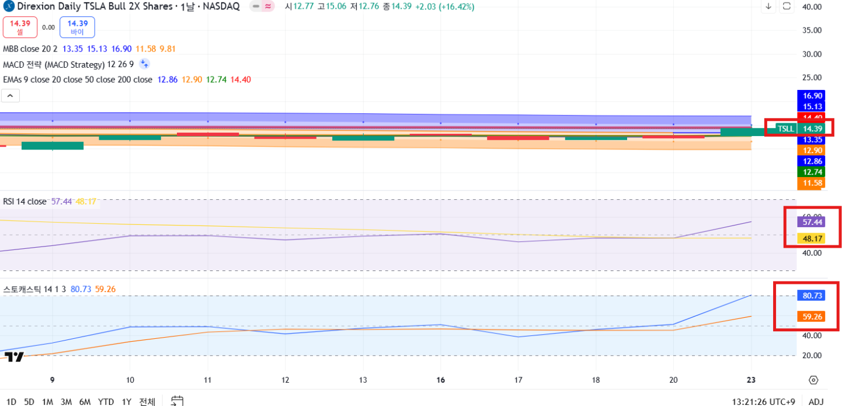Click the green candle above date 23
The image size is (842, 406).
749,131
